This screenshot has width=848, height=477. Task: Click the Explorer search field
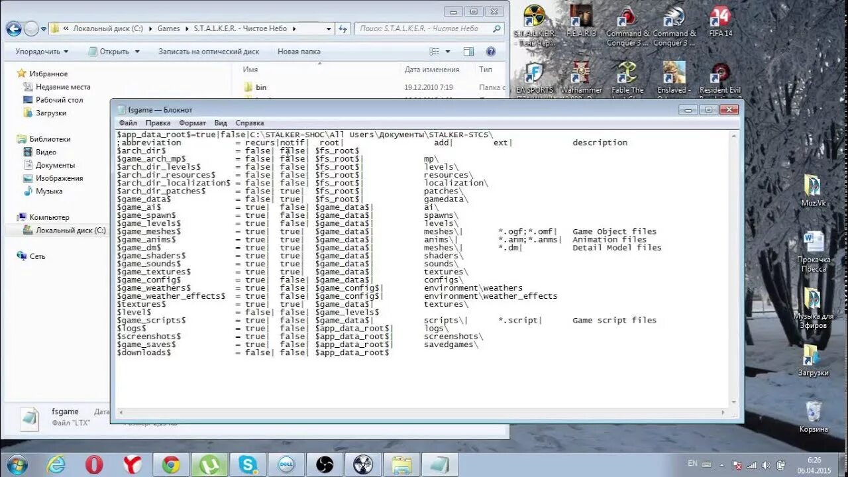pyautogui.click(x=429, y=28)
